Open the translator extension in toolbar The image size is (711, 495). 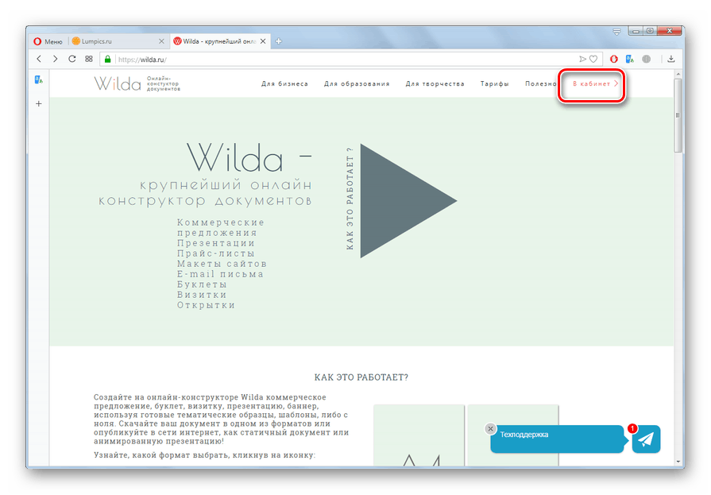[629, 59]
